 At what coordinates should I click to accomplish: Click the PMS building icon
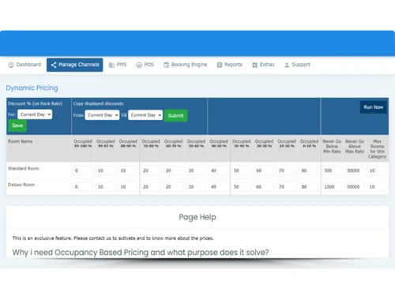click(x=111, y=65)
